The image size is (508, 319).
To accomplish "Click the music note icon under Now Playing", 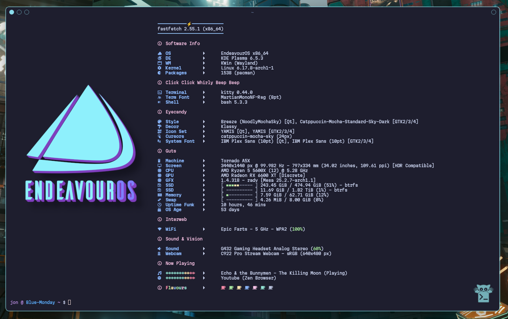I will pos(160,273).
